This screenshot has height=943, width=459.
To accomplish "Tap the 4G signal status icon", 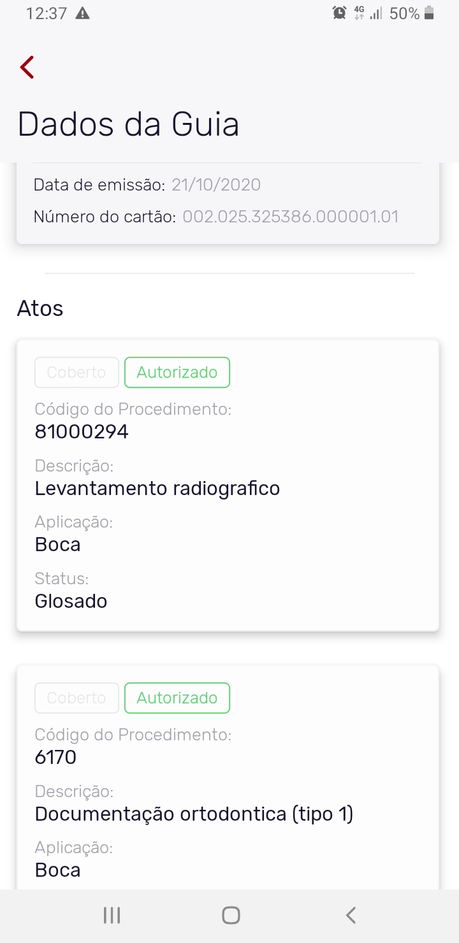I will pyautogui.click(x=360, y=13).
